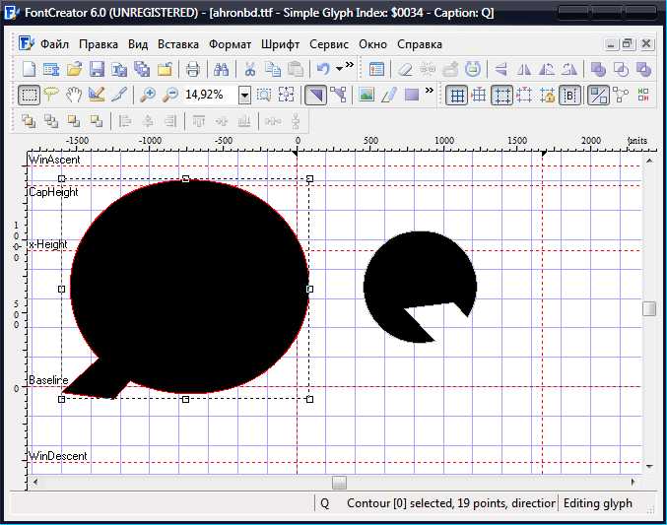Screen dimensions: 667x525
Task: Open Find with binoculars icon
Action: [222, 69]
